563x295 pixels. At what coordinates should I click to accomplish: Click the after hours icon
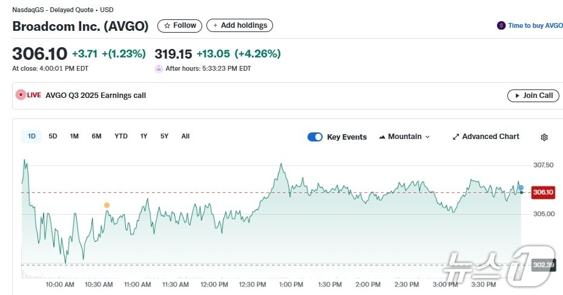(159, 68)
